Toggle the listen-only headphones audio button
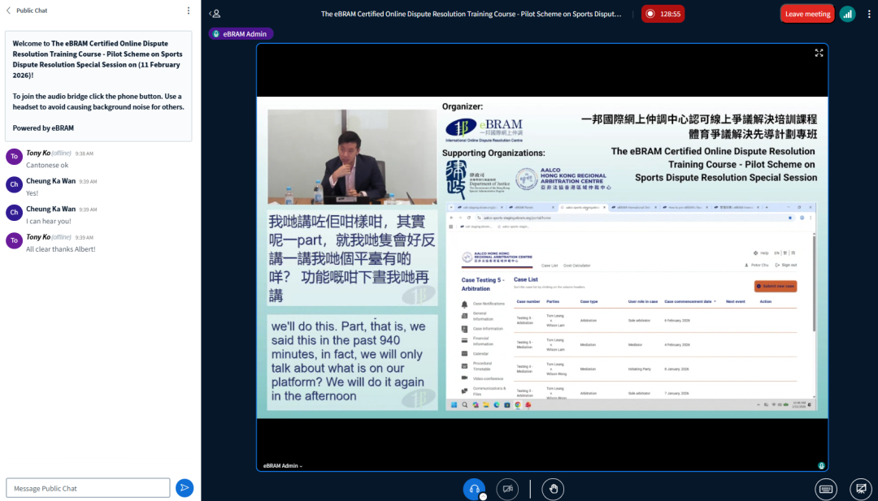The height and width of the screenshot is (501, 878). click(x=473, y=488)
